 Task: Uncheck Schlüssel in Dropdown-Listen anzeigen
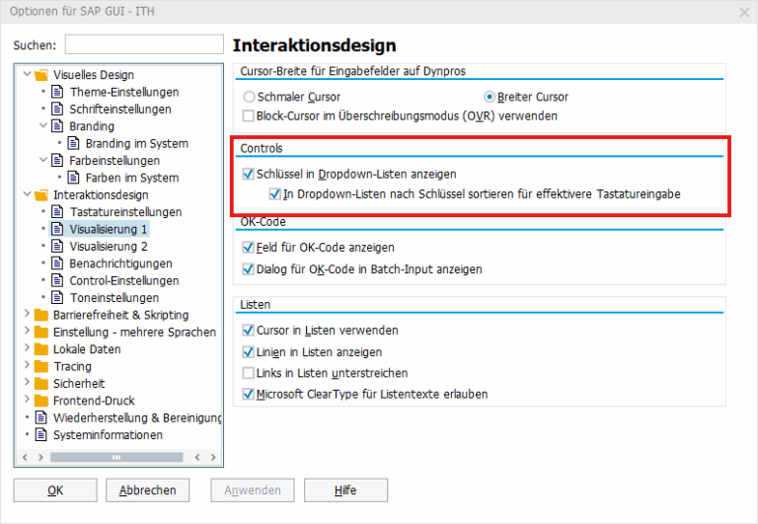click(x=249, y=174)
